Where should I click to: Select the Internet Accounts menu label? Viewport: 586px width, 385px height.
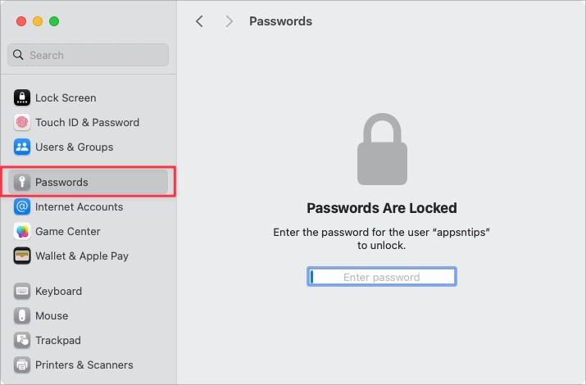(x=79, y=207)
